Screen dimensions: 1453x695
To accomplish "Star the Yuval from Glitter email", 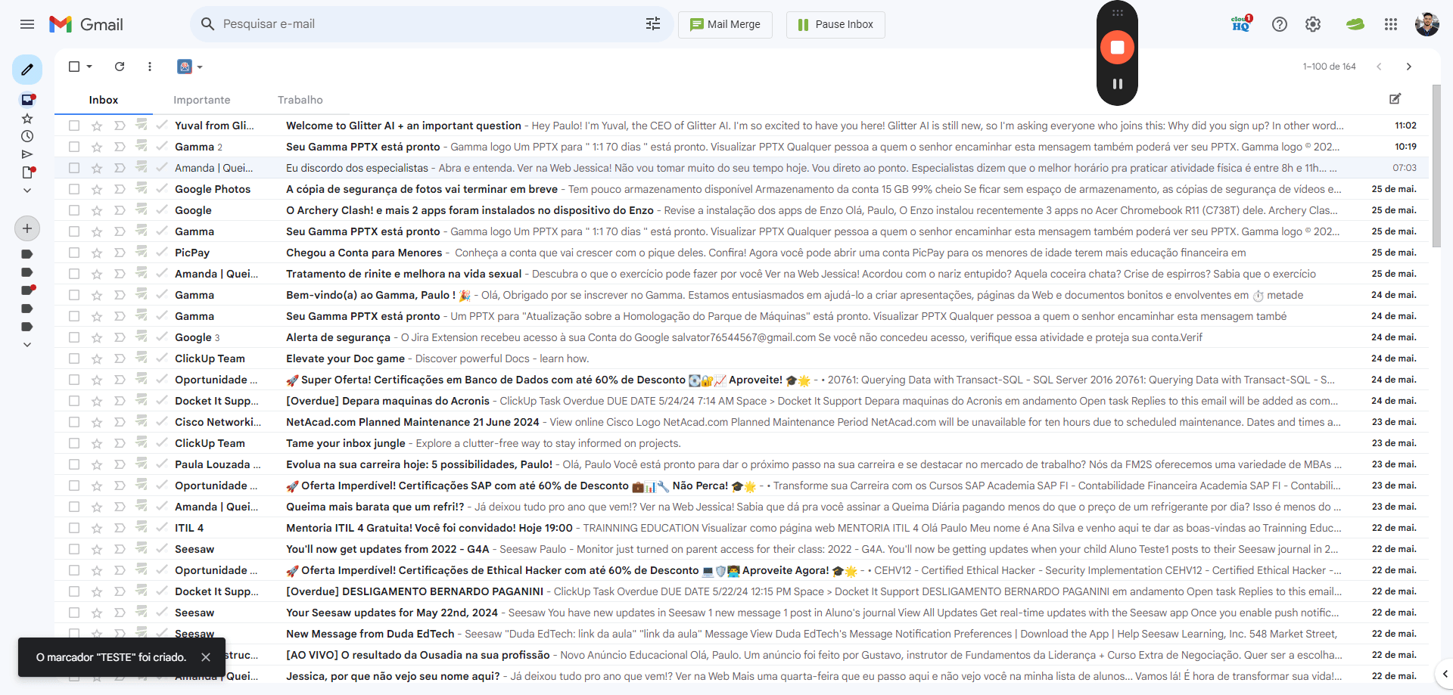I will click(97, 126).
